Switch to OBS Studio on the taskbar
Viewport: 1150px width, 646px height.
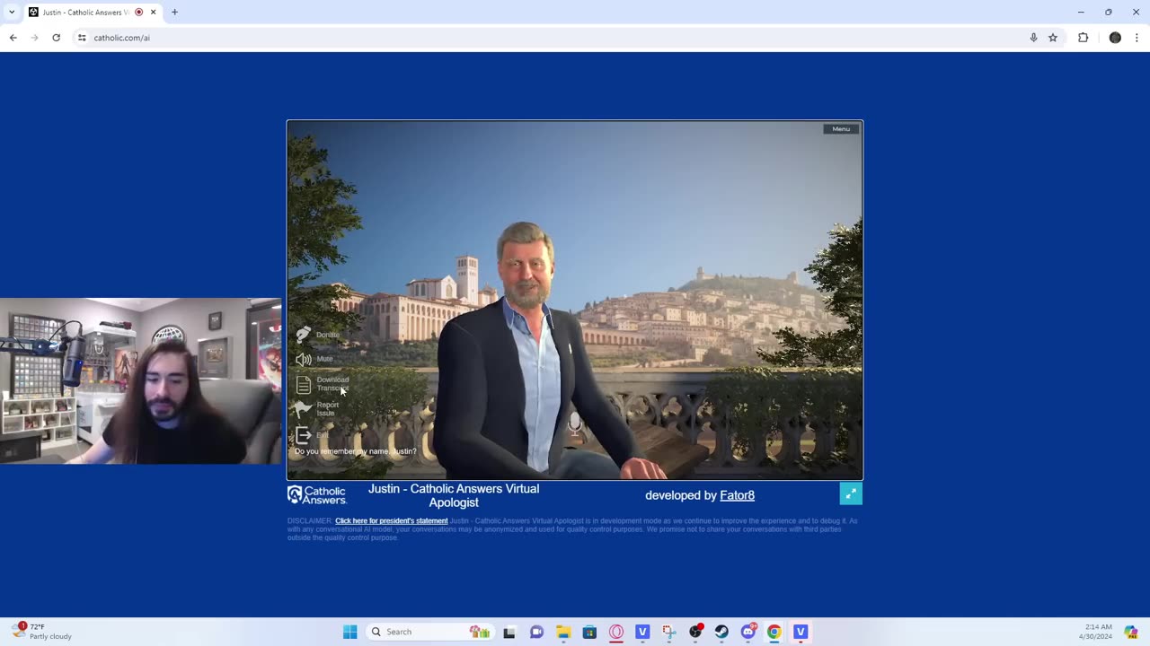pos(695,632)
